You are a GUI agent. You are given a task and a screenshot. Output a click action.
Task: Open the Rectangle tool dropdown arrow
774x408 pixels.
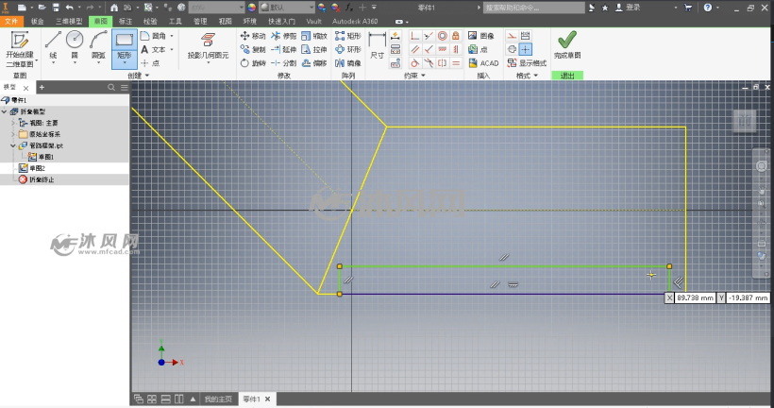pos(124,63)
